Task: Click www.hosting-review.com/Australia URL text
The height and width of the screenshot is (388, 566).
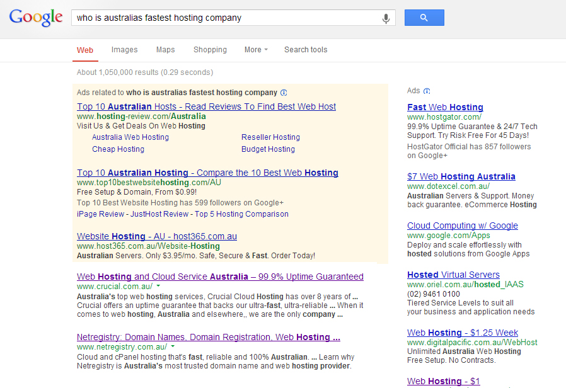Action: click(x=141, y=117)
